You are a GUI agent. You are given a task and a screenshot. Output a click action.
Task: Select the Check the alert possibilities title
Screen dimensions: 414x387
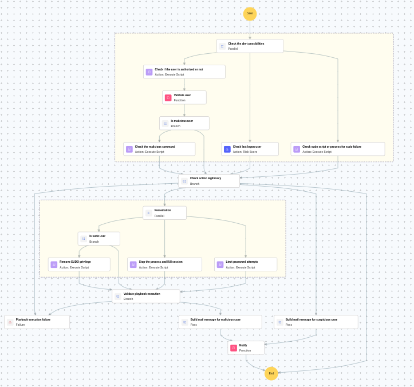click(x=246, y=44)
